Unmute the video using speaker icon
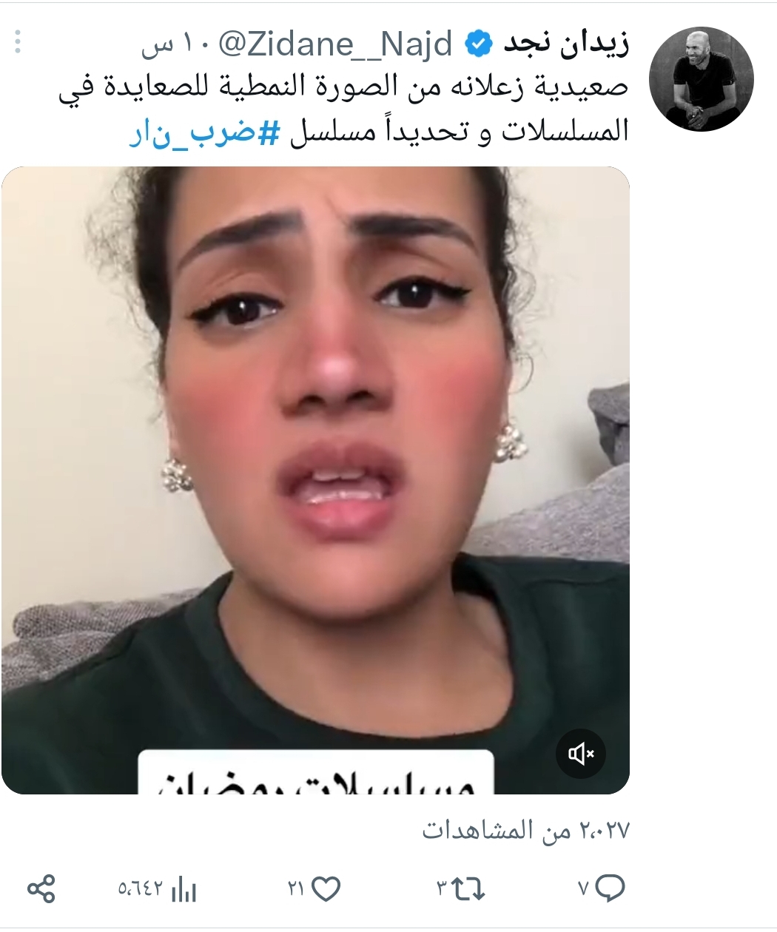 pyautogui.click(x=581, y=754)
